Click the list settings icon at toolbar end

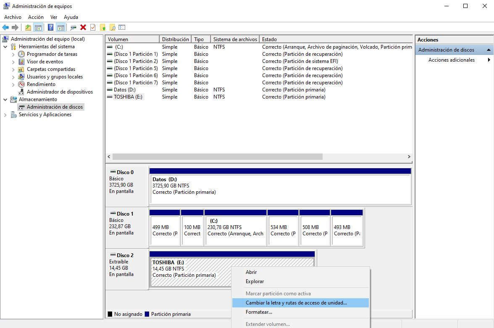[x=122, y=28]
